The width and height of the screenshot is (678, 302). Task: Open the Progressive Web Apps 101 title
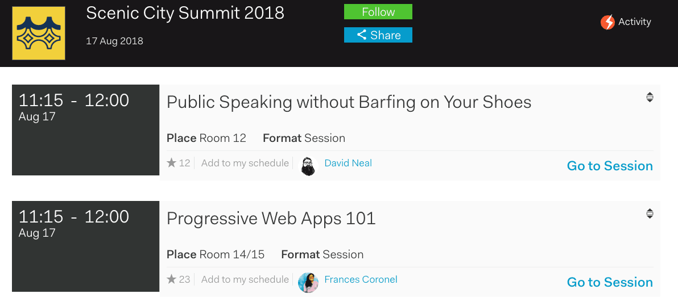(x=271, y=219)
